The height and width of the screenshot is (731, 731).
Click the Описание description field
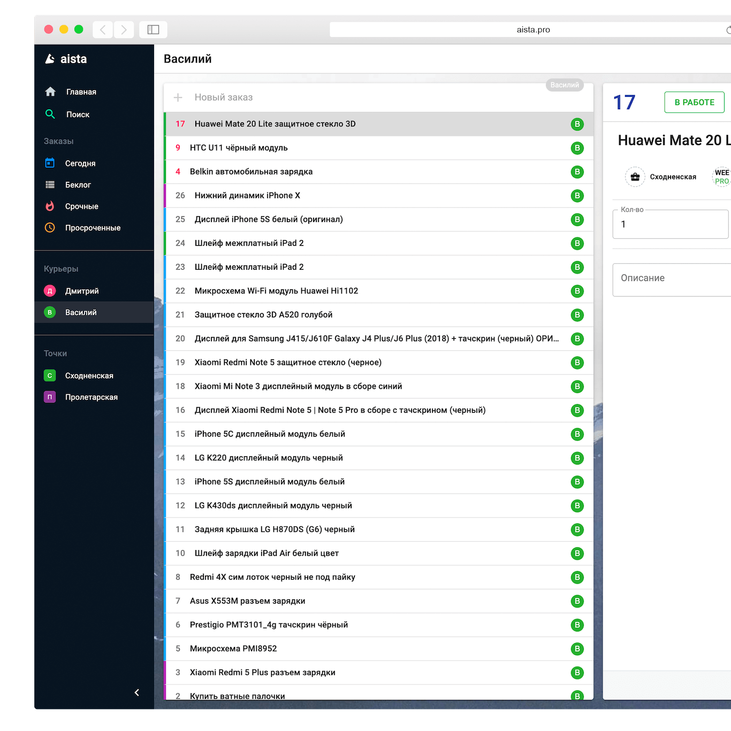pos(672,279)
